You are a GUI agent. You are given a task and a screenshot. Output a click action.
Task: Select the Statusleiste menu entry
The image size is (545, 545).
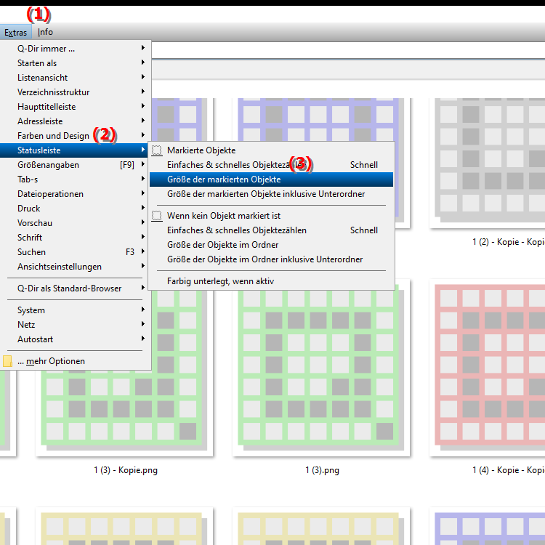tap(76, 150)
